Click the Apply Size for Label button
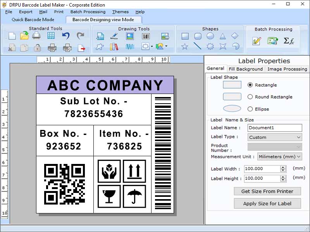This screenshot has height=232, width=310. point(267,204)
